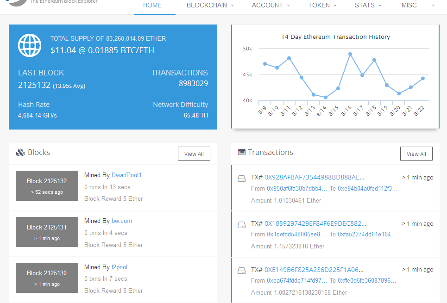This screenshot has width=447, height=303.
Task: Click View All button for Blocks
Action: pyautogui.click(x=194, y=154)
